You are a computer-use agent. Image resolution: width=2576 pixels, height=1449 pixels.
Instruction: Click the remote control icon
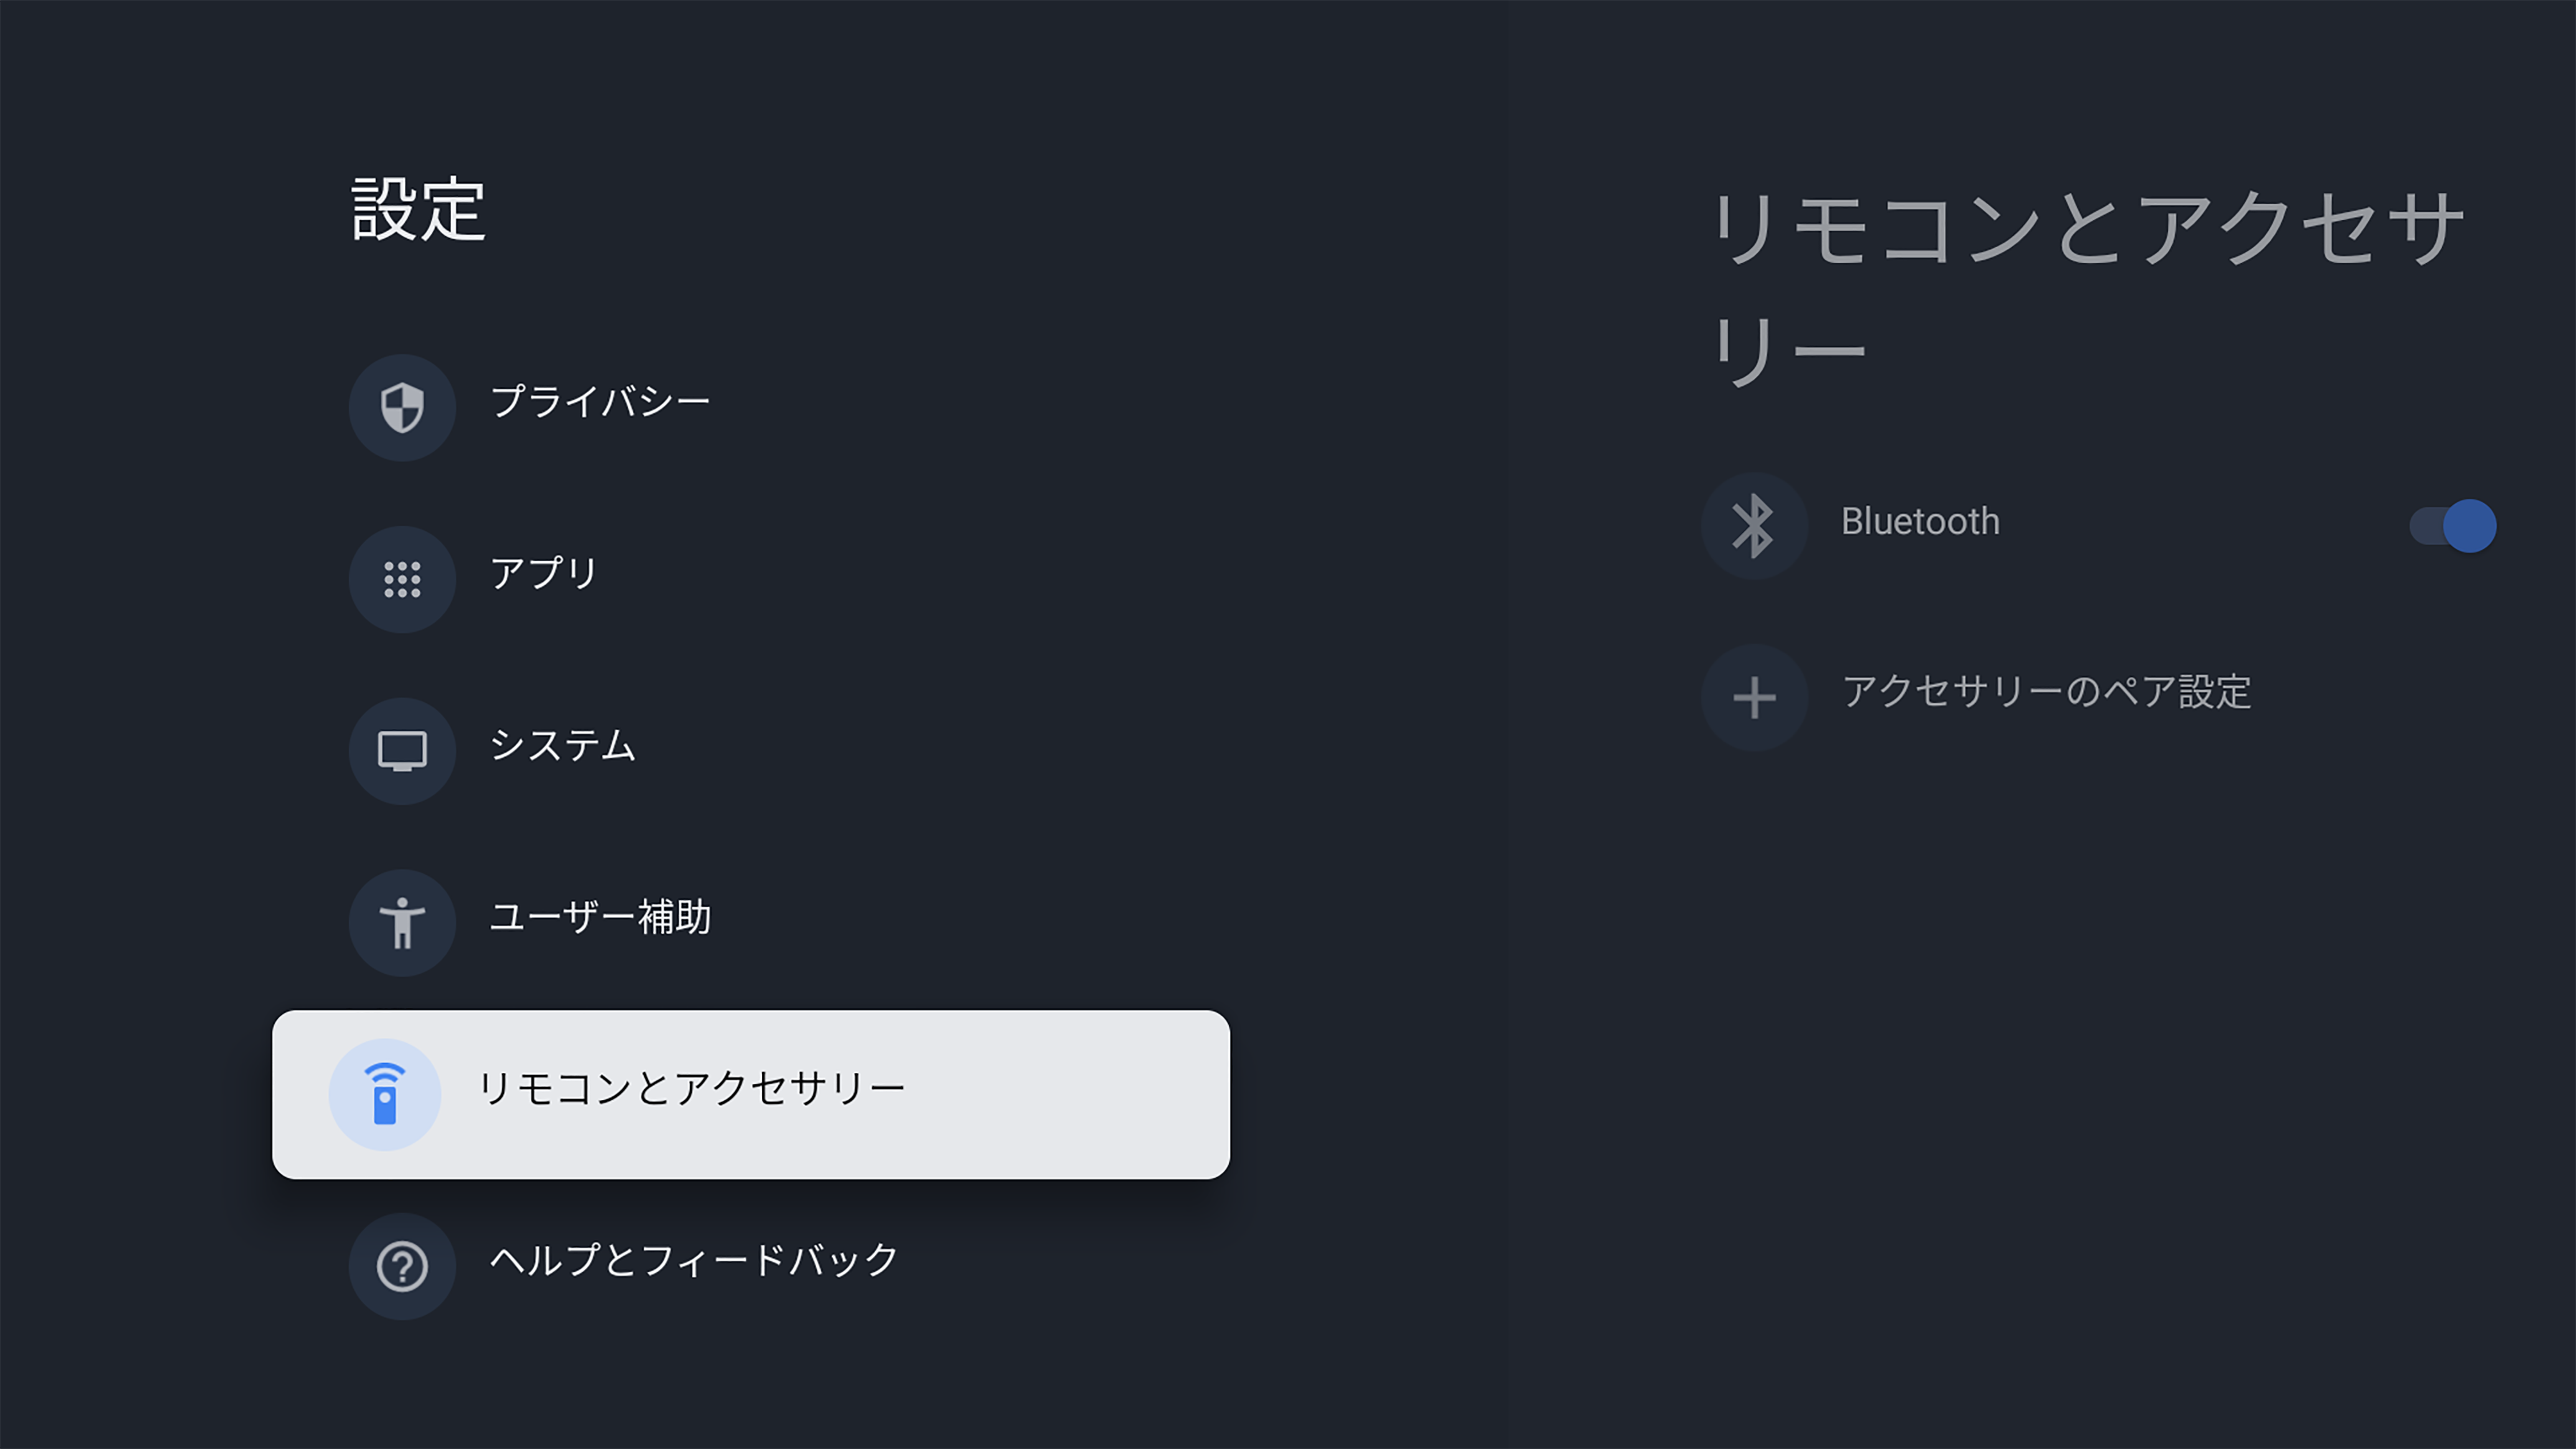[385, 1094]
